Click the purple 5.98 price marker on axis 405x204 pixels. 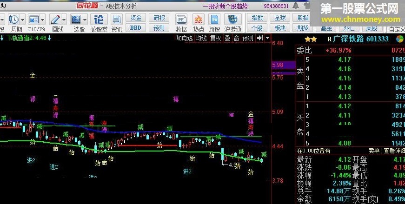coord(284,65)
